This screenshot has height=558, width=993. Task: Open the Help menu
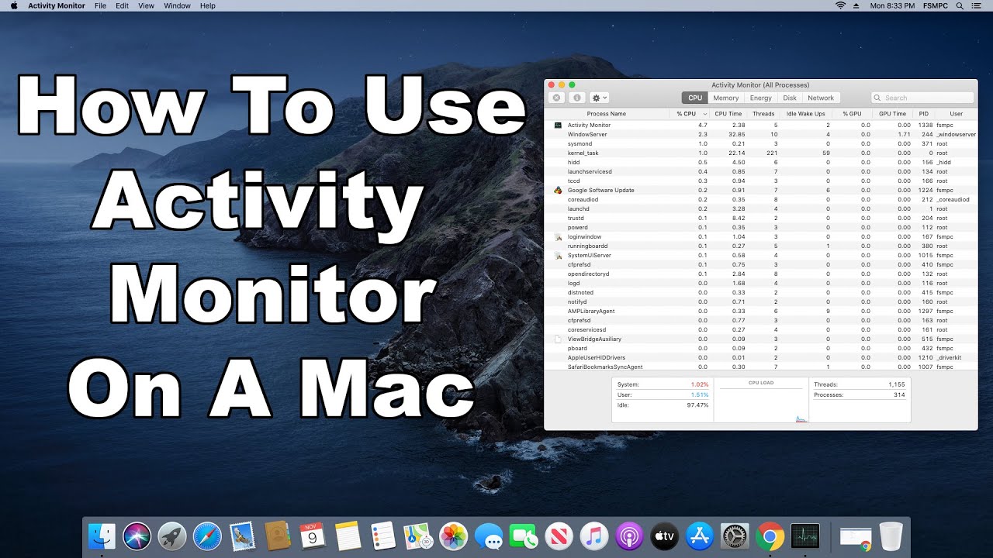(x=208, y=5)
